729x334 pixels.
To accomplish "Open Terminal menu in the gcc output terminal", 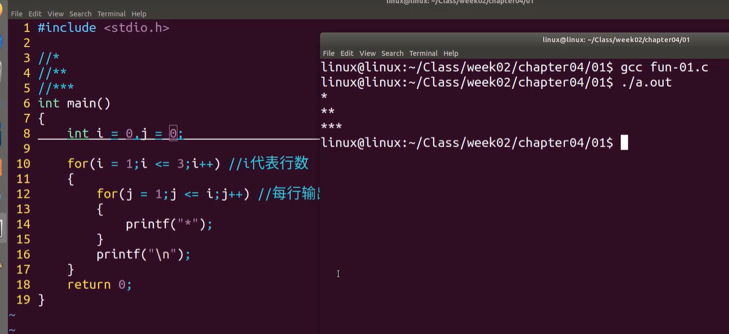I will click(423, 54).
